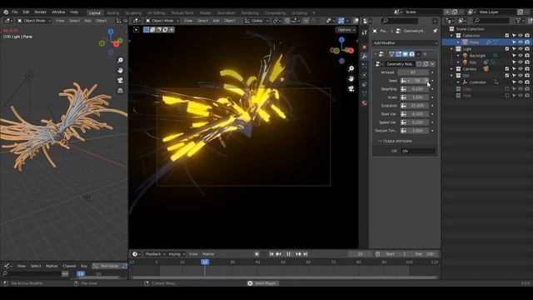
Task: Open the Object Mode dropdown in the center viewport
Action: 162,21
